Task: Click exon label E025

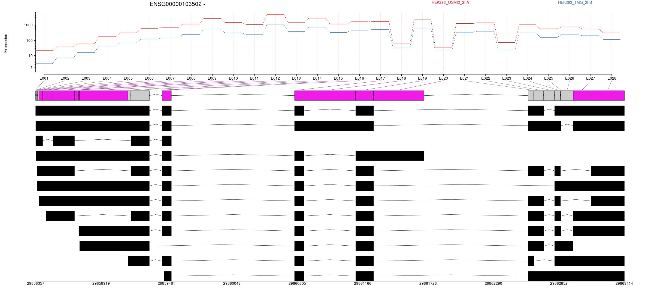Action: [549, 79]
